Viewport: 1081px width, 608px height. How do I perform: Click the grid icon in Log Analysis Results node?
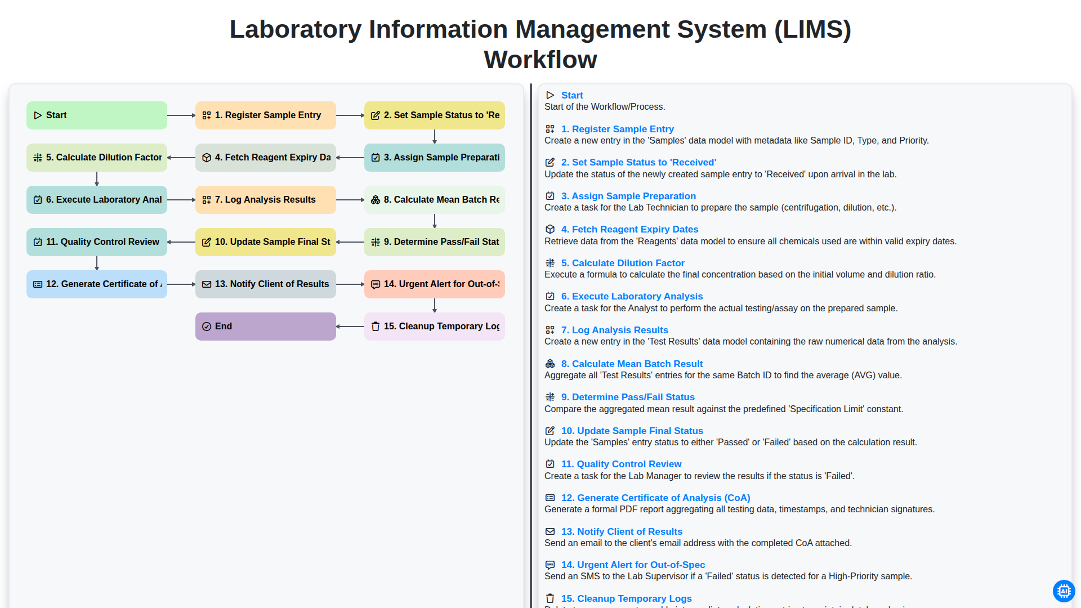pyautogui.click(x=207, y=200)
